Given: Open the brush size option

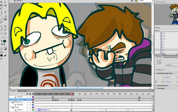Looking at the screenshot, I should tap(5, 52).
